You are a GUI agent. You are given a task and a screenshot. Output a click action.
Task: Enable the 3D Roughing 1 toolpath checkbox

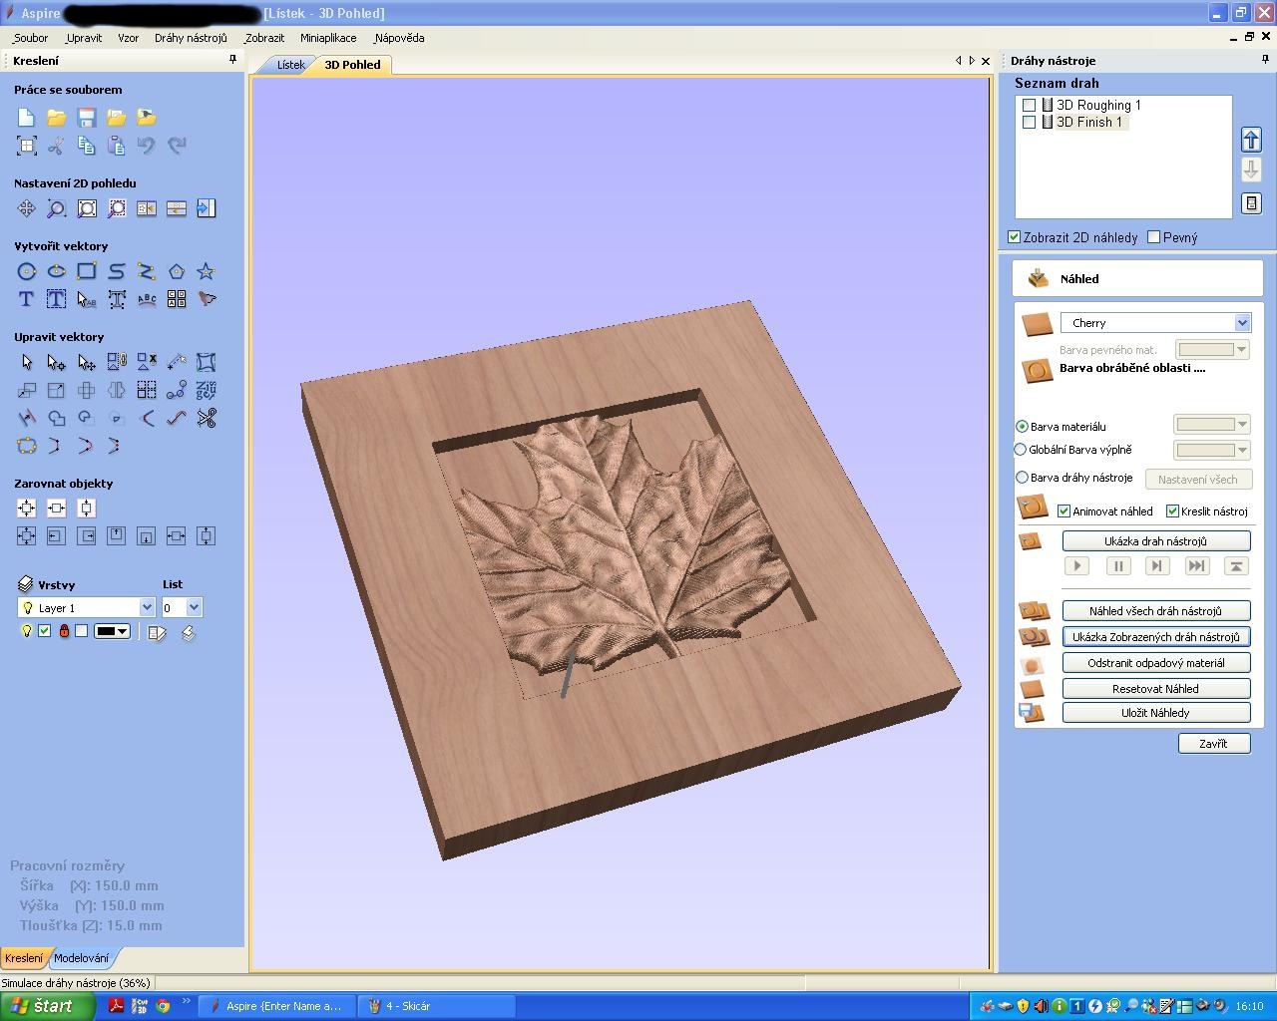pos(1030,105)
